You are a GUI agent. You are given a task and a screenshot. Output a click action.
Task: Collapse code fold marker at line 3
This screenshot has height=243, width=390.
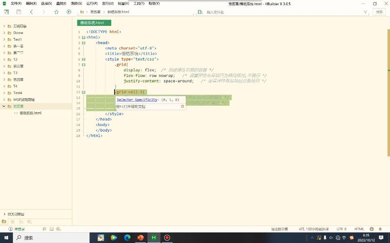click(x=84, y=43)
